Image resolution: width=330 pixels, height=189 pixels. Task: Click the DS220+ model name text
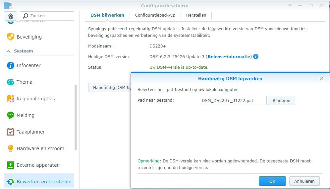click(158, 46)
